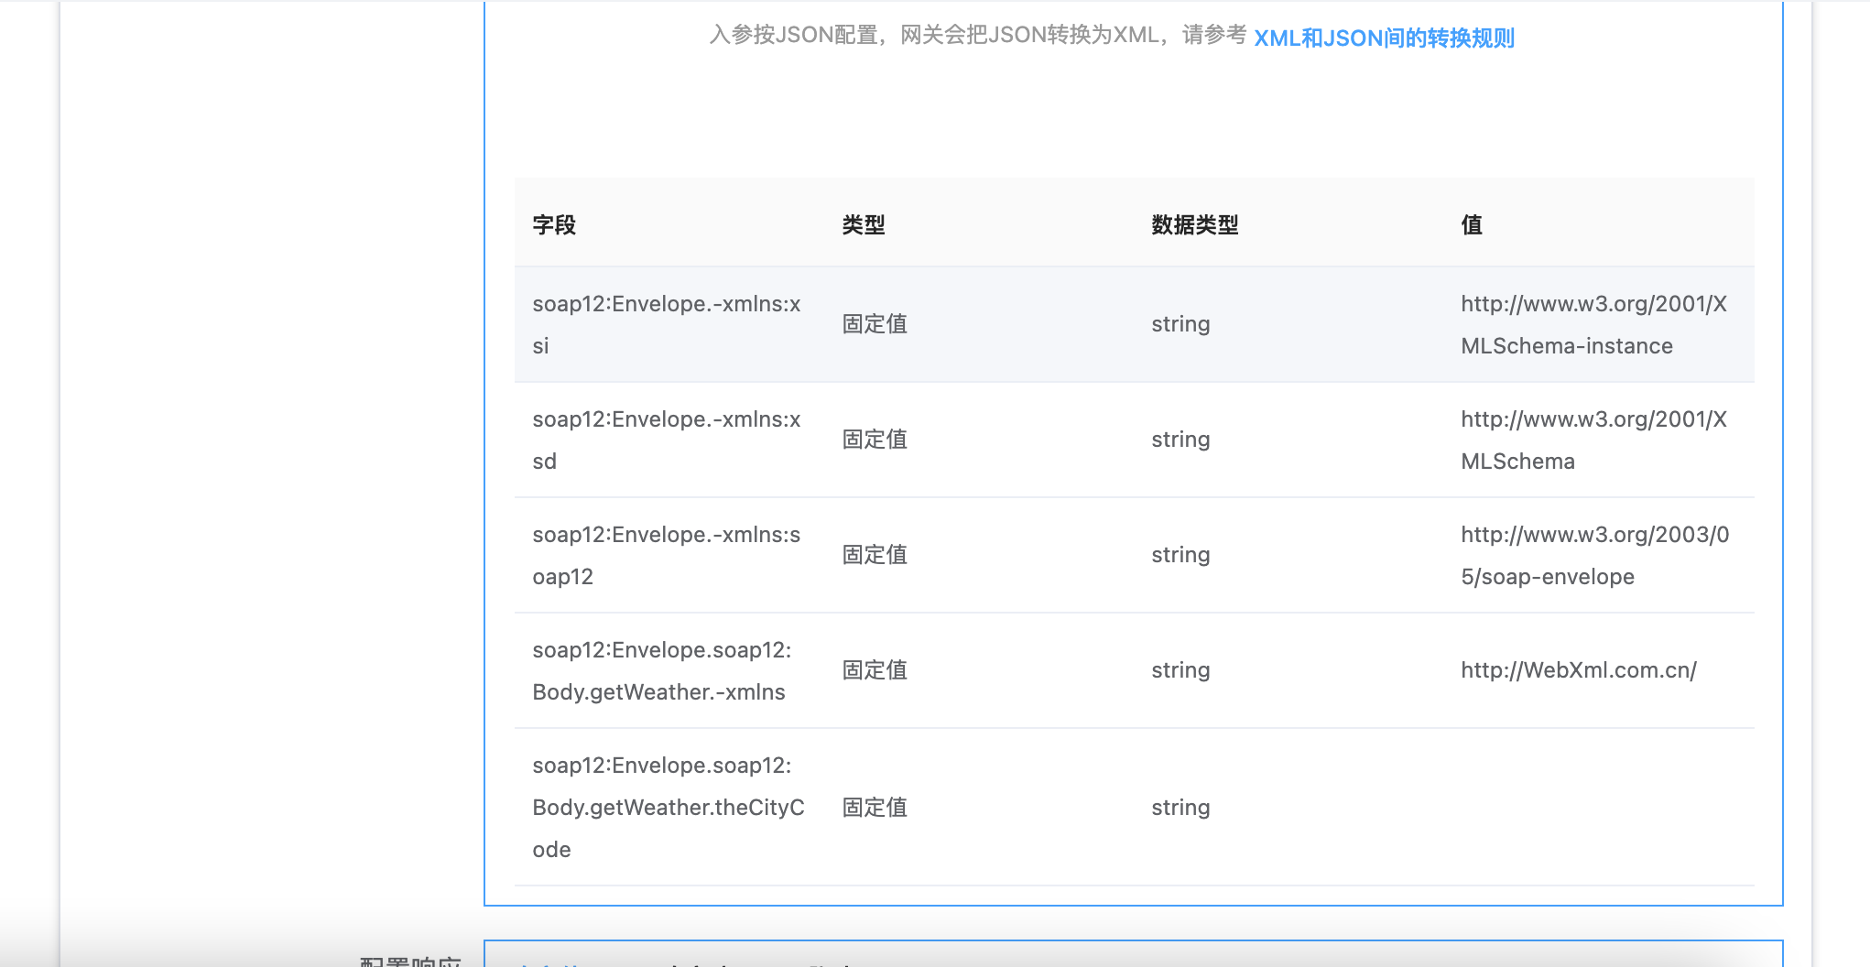Click 固定值 in the xmlns:xsd row

pyautogui.click(x=875, y=440)
